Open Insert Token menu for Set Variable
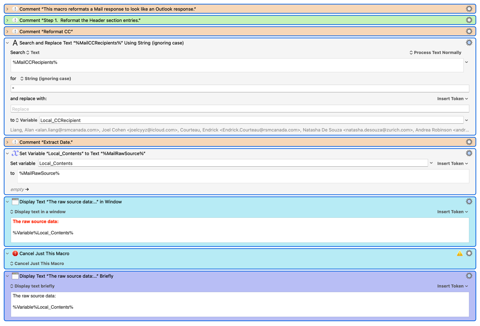480x326 pixels. coord(452,164)
